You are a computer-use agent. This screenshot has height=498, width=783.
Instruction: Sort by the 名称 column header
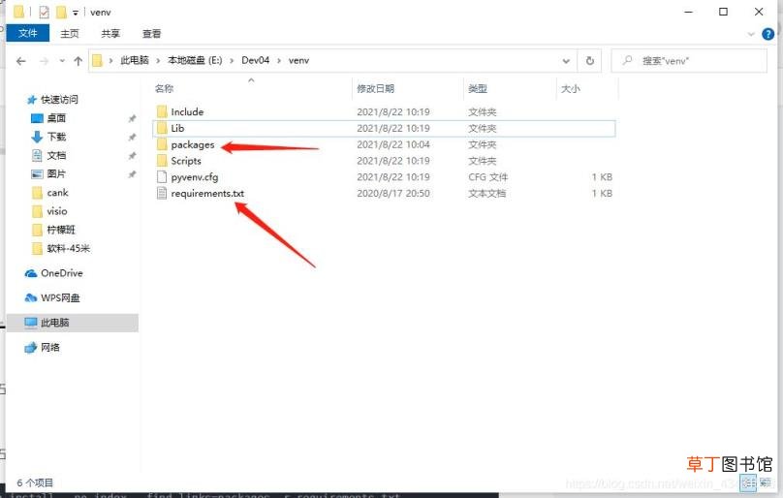coord(165,88)
